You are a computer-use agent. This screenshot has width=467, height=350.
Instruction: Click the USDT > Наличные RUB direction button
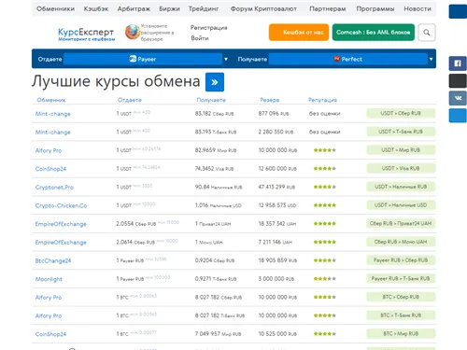401,187
